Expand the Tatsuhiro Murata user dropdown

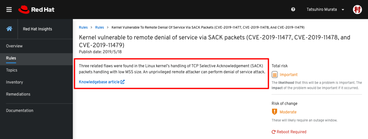tap(325, 10)
